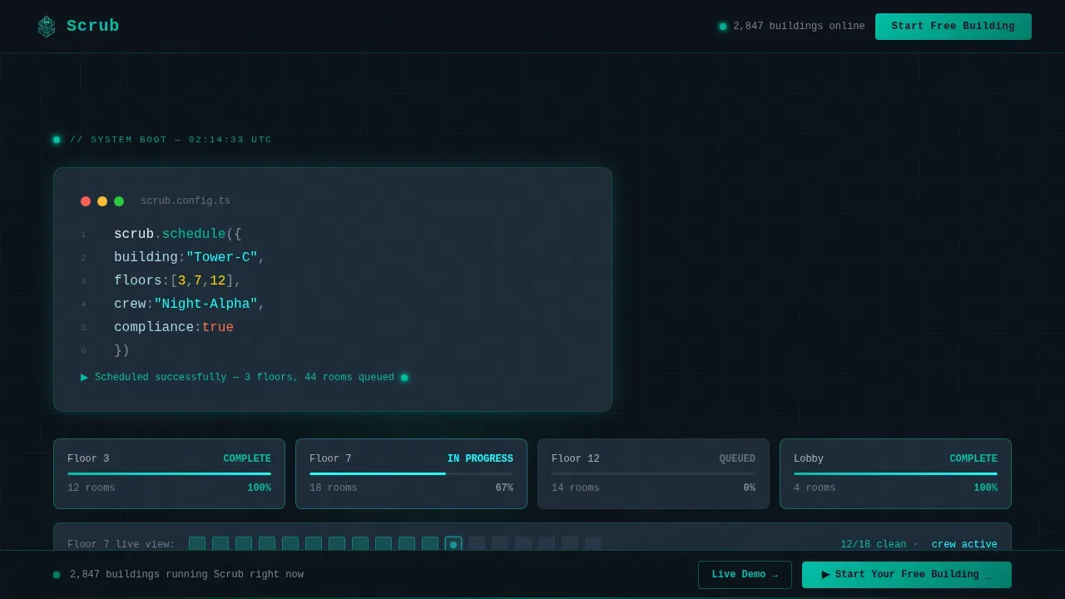Screen dimensions: 1065x599
Task: Click the Scrub brand name text
Action: [93, 26]
